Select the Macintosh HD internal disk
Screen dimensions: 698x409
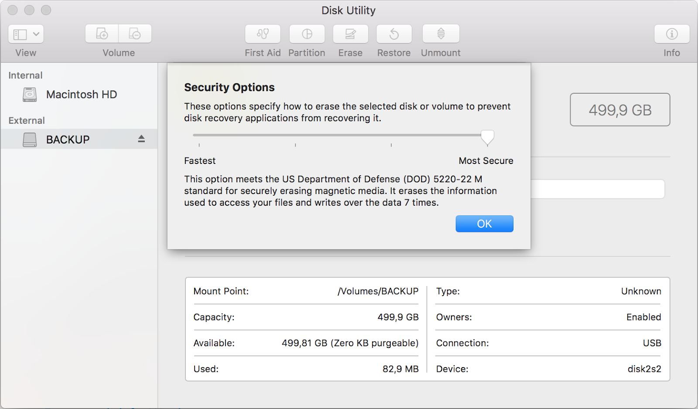[x=81, y=95]
